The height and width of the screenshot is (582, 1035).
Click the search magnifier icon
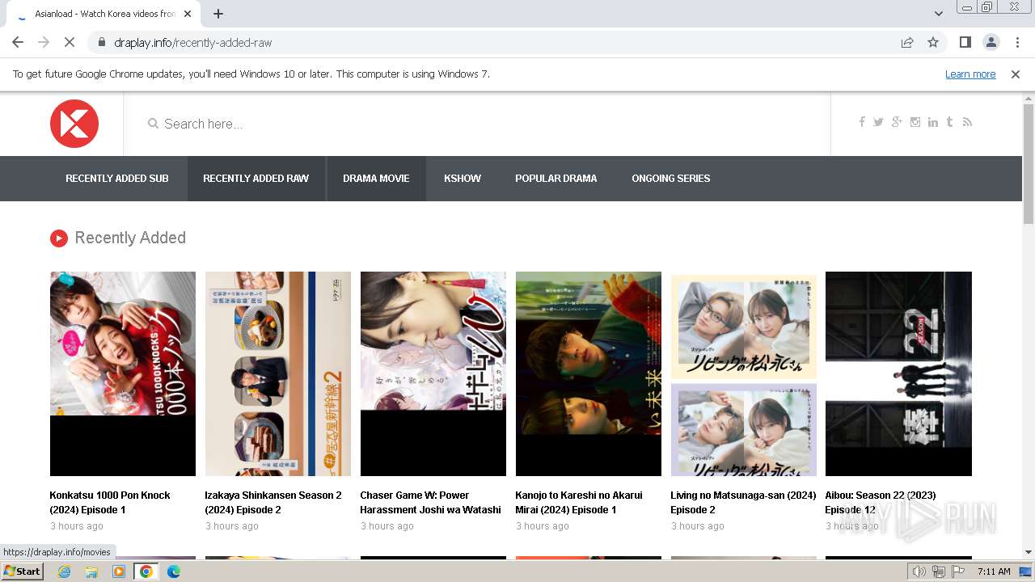[153, 124]
